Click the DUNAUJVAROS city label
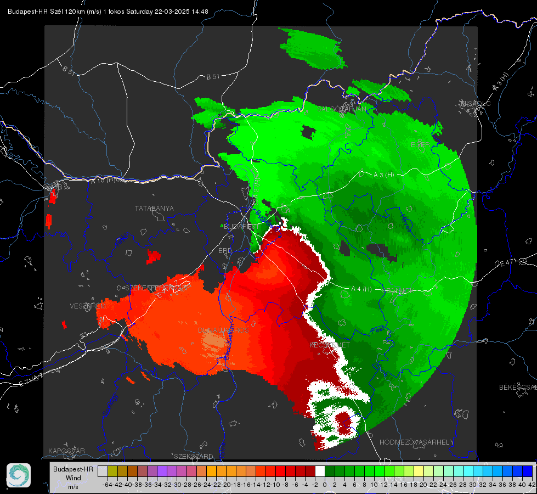Screen dimensions: 537x494 223,330
